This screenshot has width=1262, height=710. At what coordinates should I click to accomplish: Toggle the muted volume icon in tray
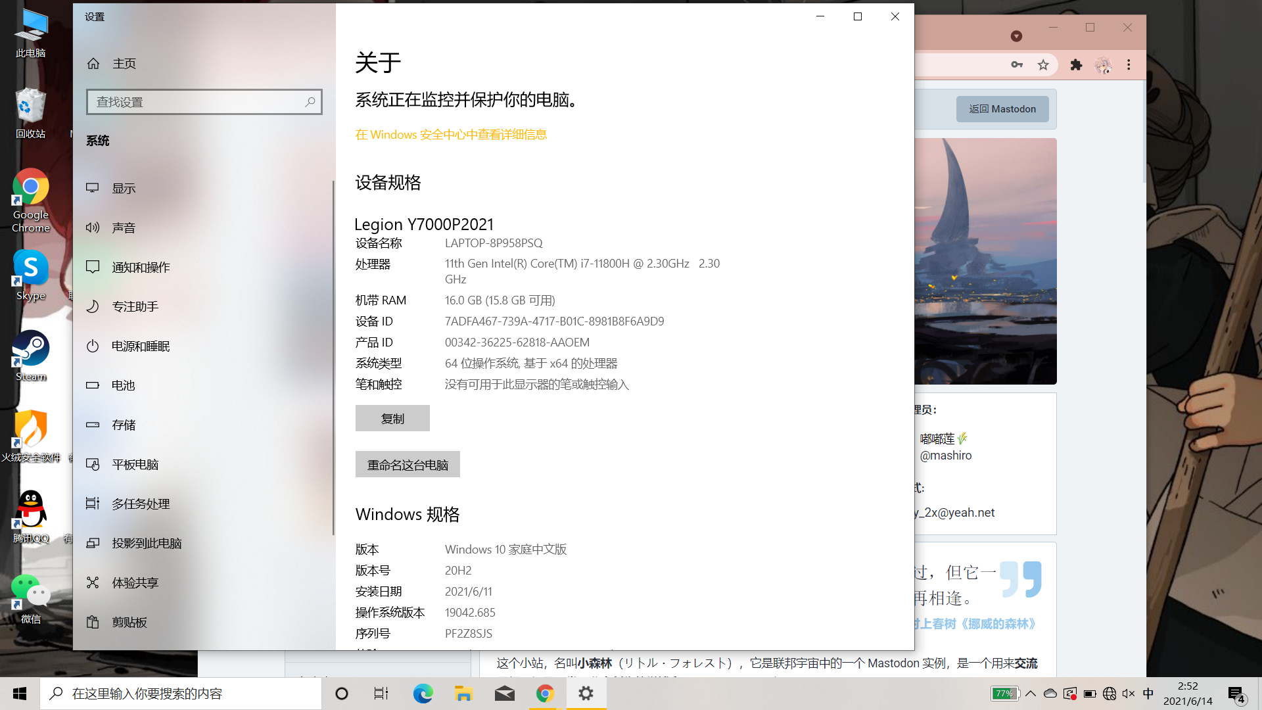coord(1129,694)
